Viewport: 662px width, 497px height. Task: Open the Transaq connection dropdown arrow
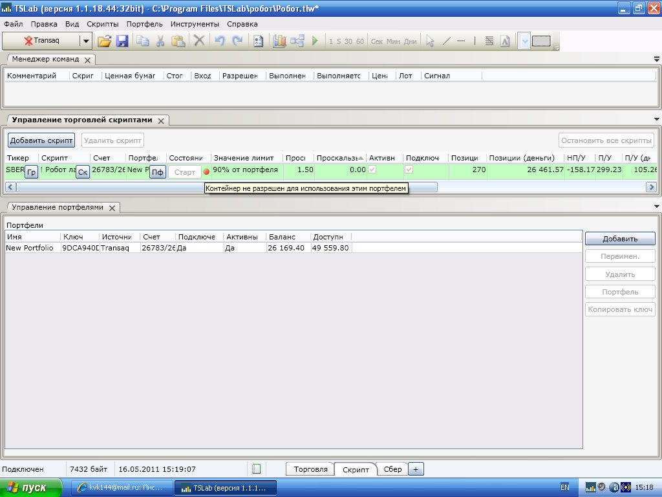(x=85, y=41)
